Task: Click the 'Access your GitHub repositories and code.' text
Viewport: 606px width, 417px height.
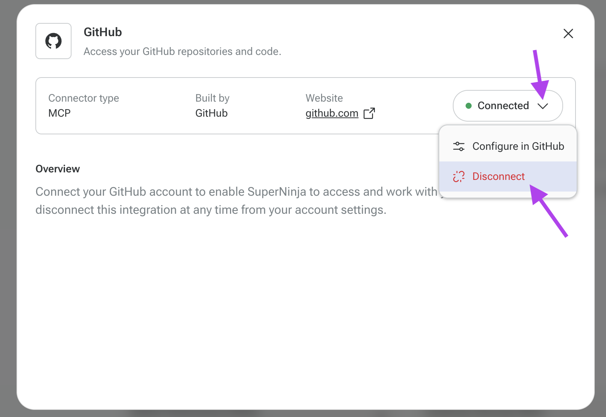Action: click(x=183, y=52)
